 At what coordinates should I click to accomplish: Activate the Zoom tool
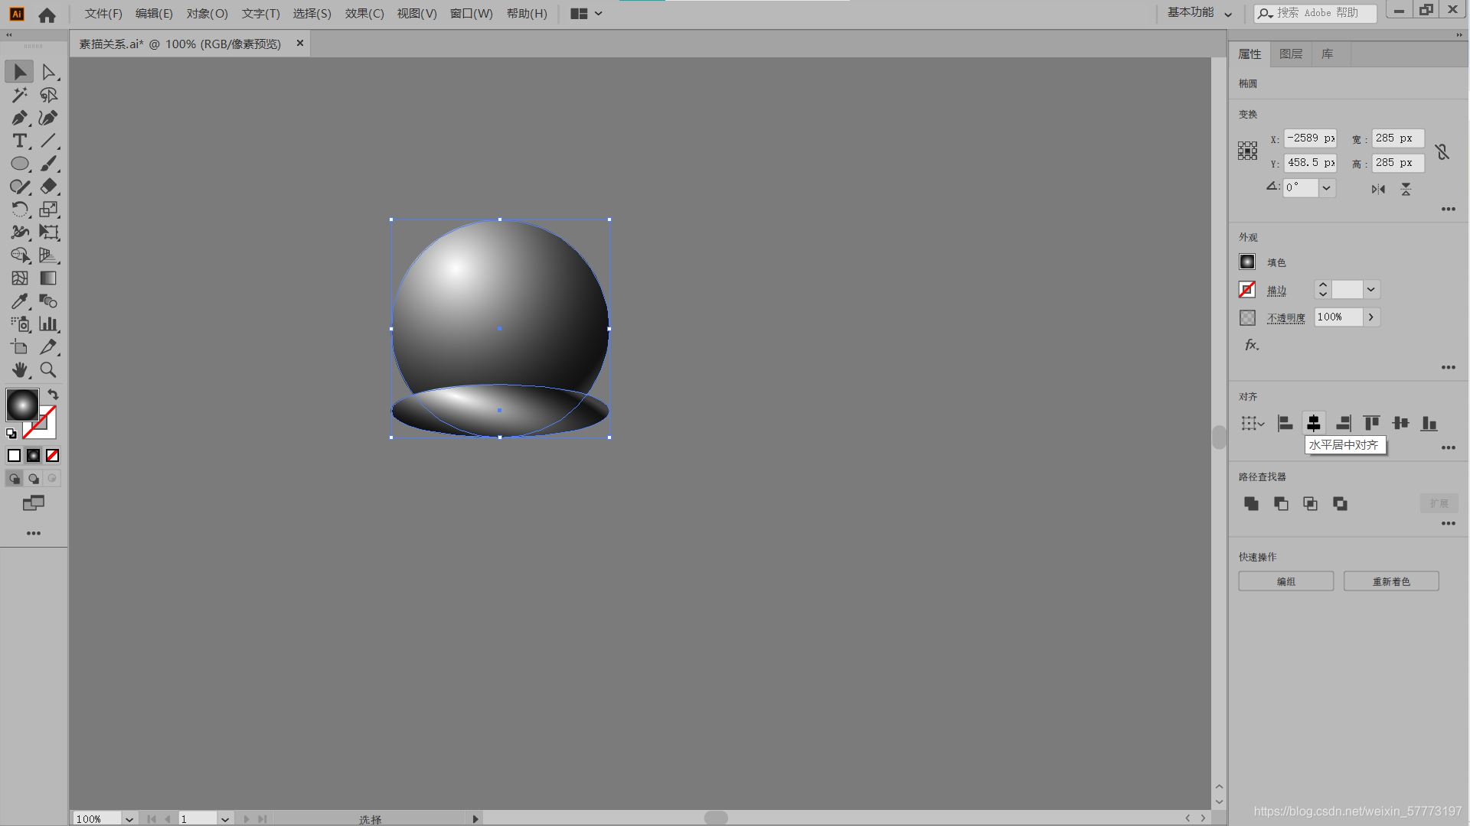[x=47, y=370]
